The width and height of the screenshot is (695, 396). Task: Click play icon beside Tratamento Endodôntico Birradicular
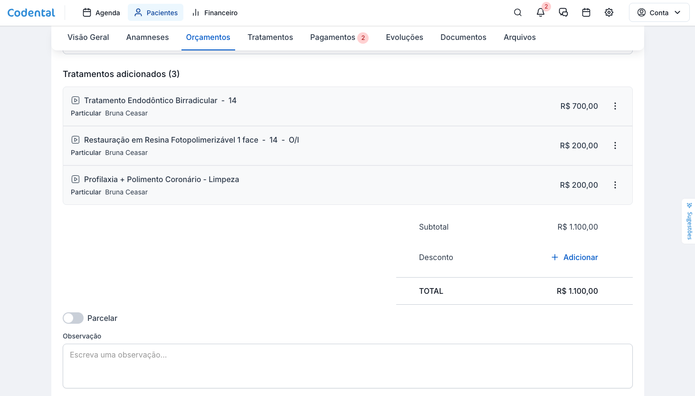pyautogui.click(x=75, y=100)
